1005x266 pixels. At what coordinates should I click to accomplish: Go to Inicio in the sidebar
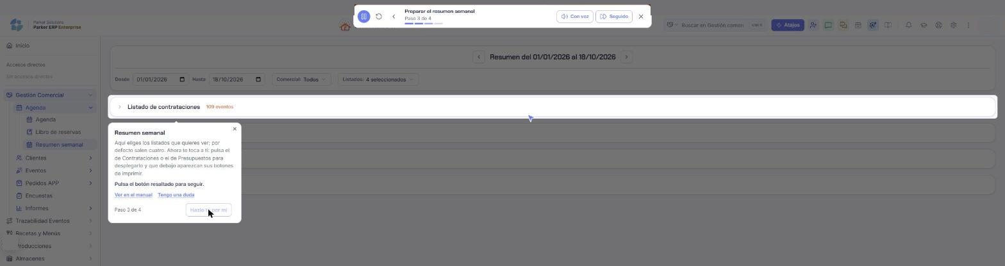(x=22, y=46)
